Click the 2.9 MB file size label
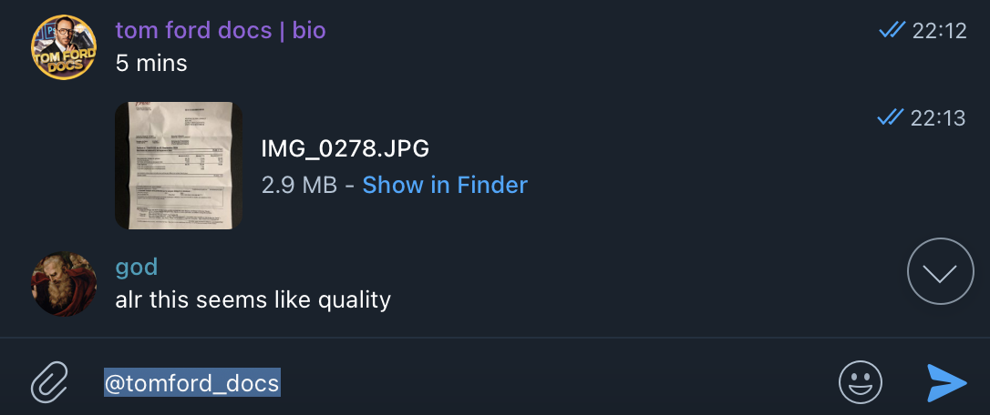The height and width of the screenshot is (415, 990). pyautogui.click(x=299, y=185)
